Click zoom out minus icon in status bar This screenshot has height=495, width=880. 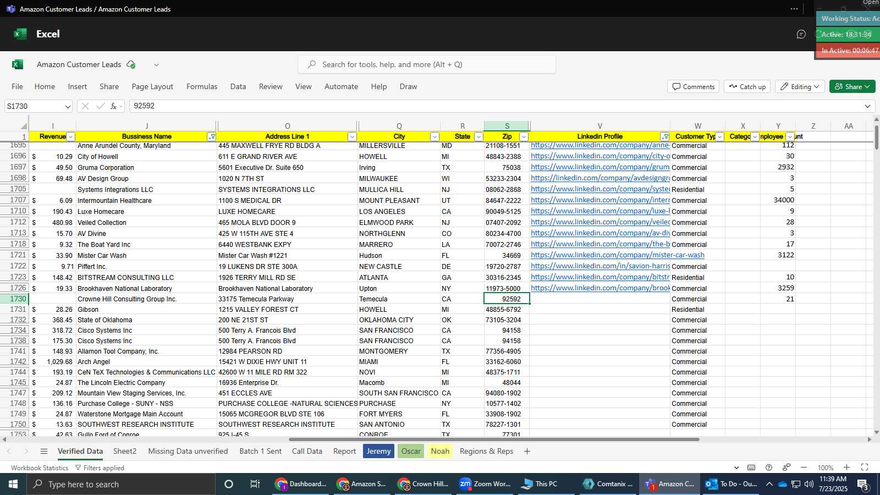804,468
